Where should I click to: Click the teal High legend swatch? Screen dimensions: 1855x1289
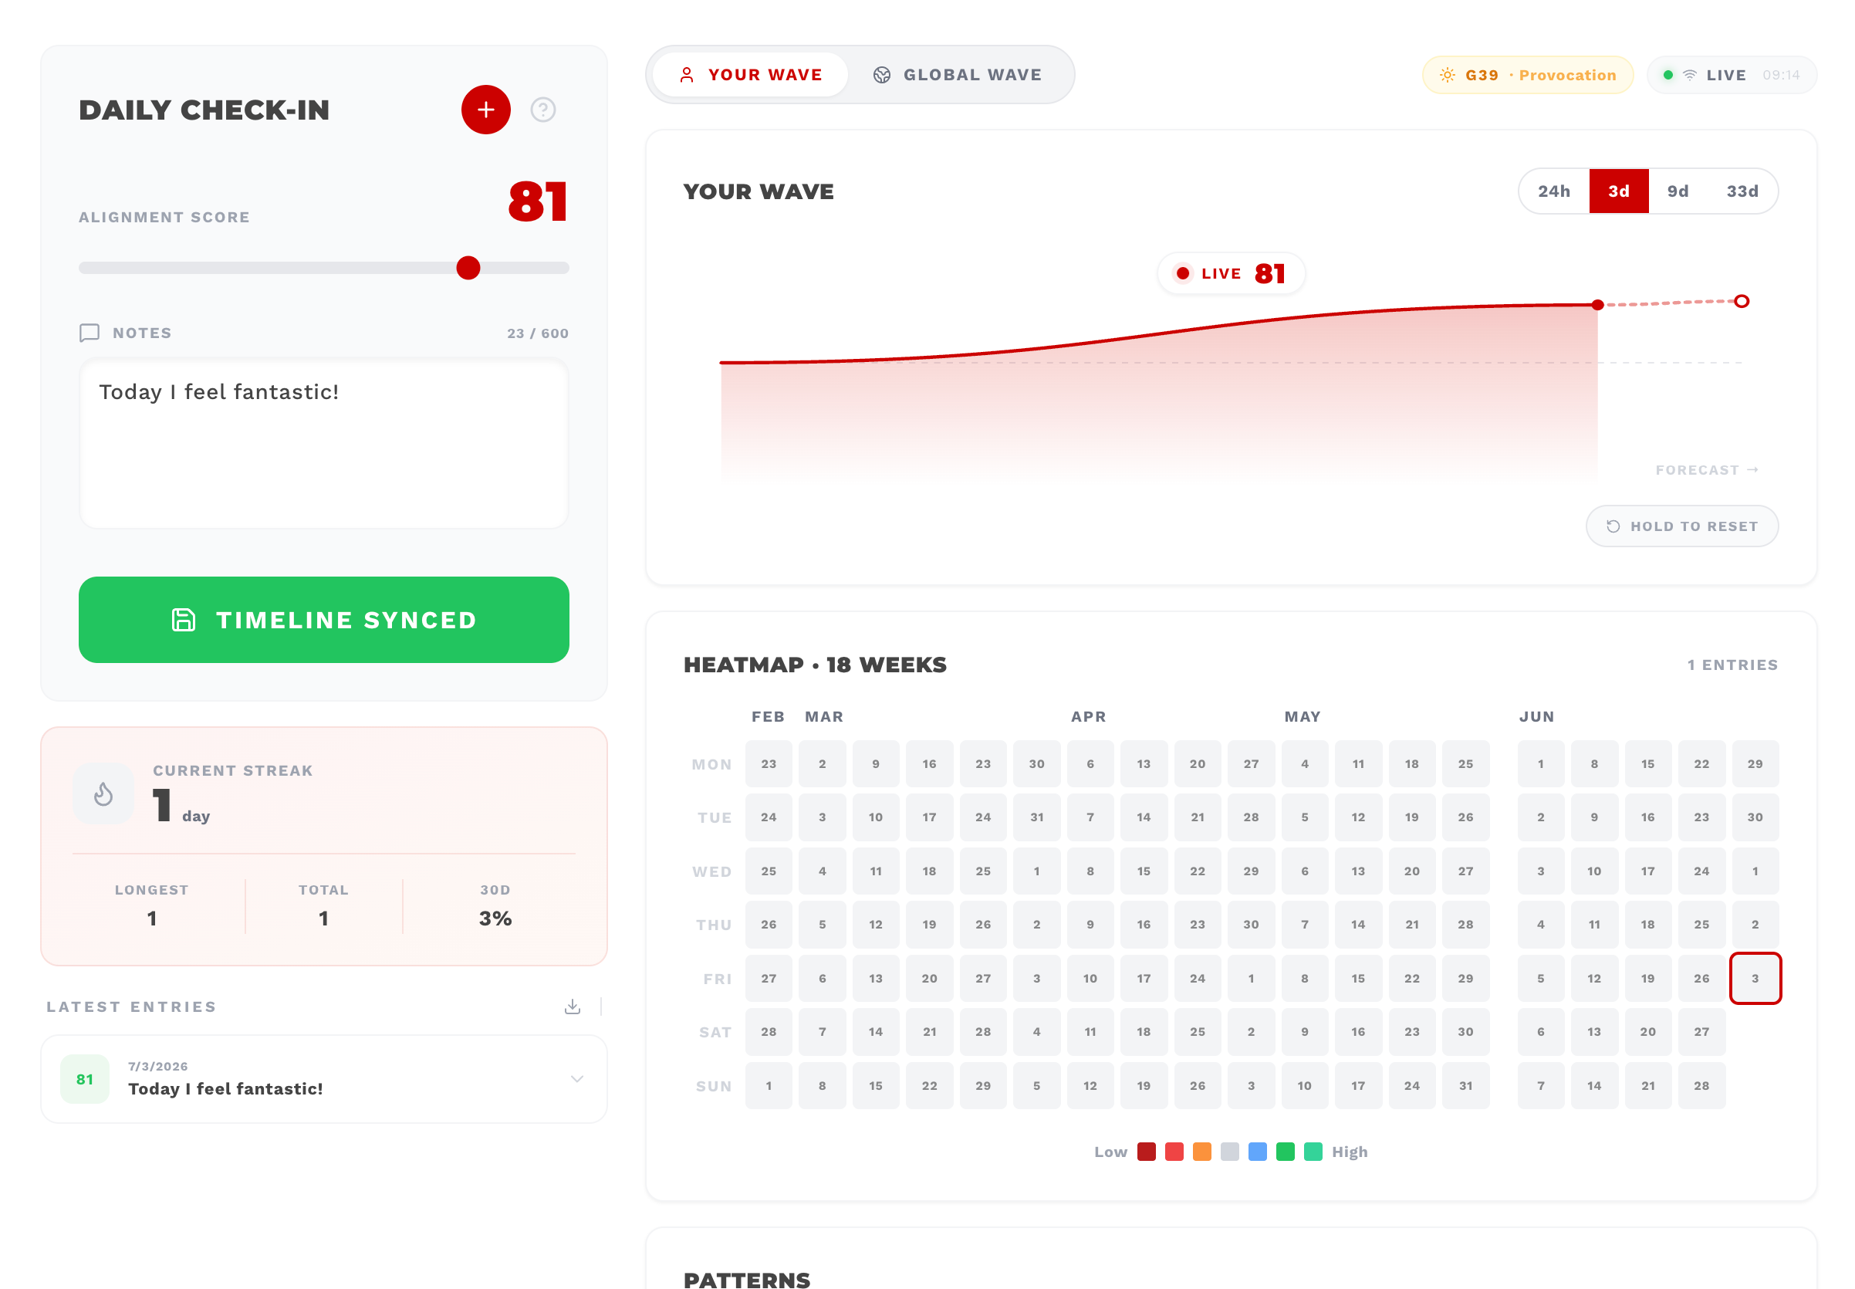pyautogui.click(x=1313, y=1152)
